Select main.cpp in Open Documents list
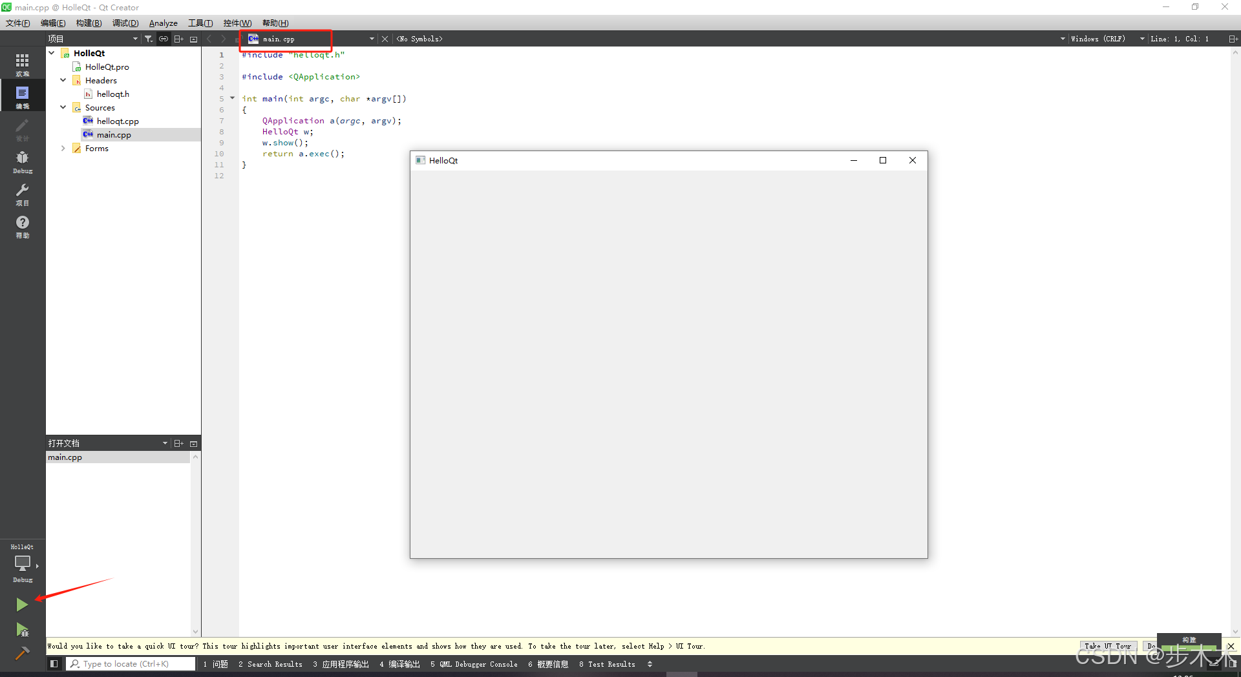 click(x=118, y=457)
